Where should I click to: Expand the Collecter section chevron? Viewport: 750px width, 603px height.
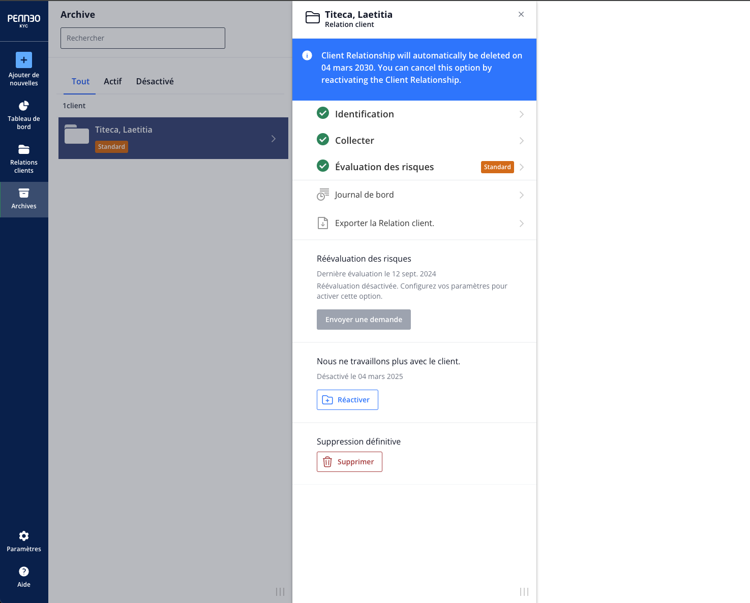pyautogui.click(x=522, y=141)
